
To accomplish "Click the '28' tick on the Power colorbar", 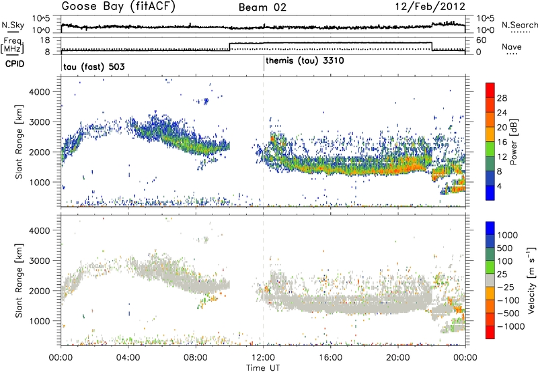I will click(502, 98).
